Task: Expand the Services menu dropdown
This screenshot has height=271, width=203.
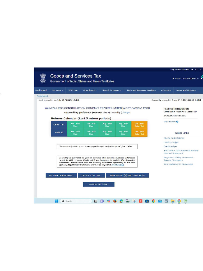Action: coord(57,90)
